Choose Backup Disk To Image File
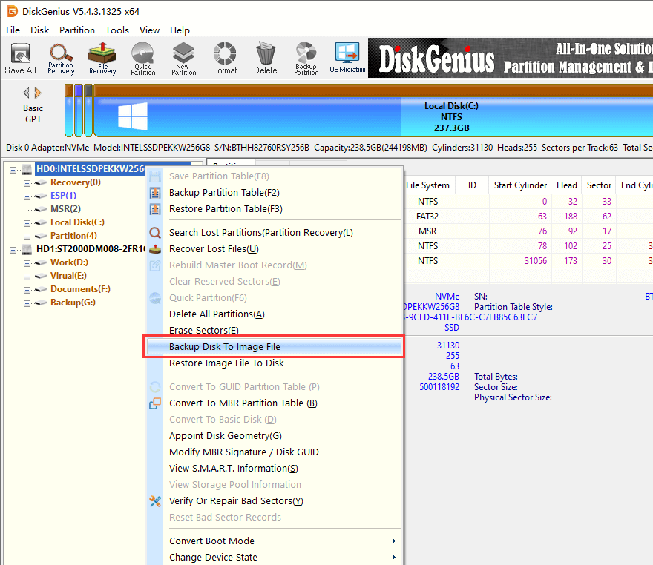653x565 pixels. 224,347
